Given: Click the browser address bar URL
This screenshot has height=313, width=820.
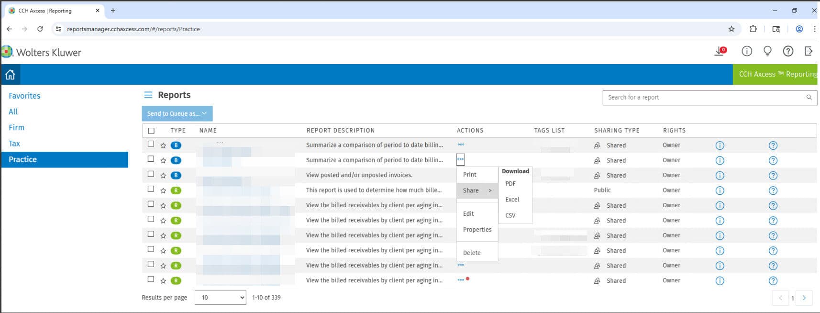Looking at the screenshot, I should [133, 29].
